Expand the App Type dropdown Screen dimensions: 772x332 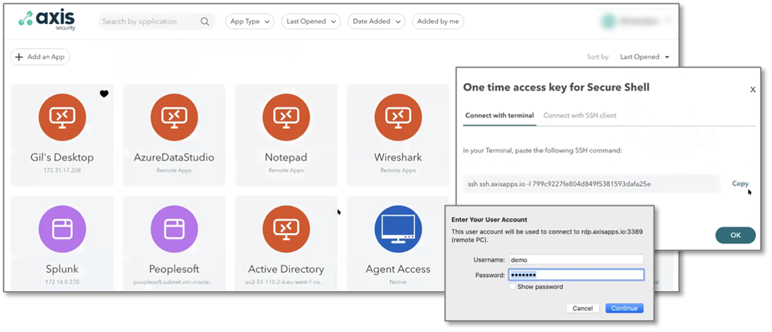pyautogui.click(x=249, y=21)
